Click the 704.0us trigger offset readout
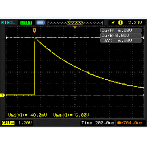 (130, 123)
